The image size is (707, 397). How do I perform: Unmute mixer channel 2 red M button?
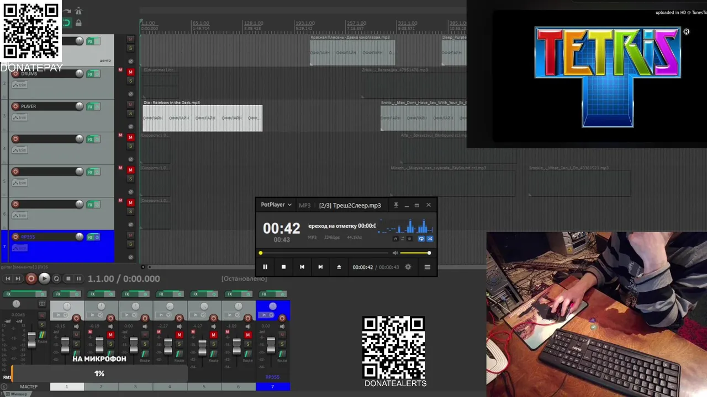point(110,335)
